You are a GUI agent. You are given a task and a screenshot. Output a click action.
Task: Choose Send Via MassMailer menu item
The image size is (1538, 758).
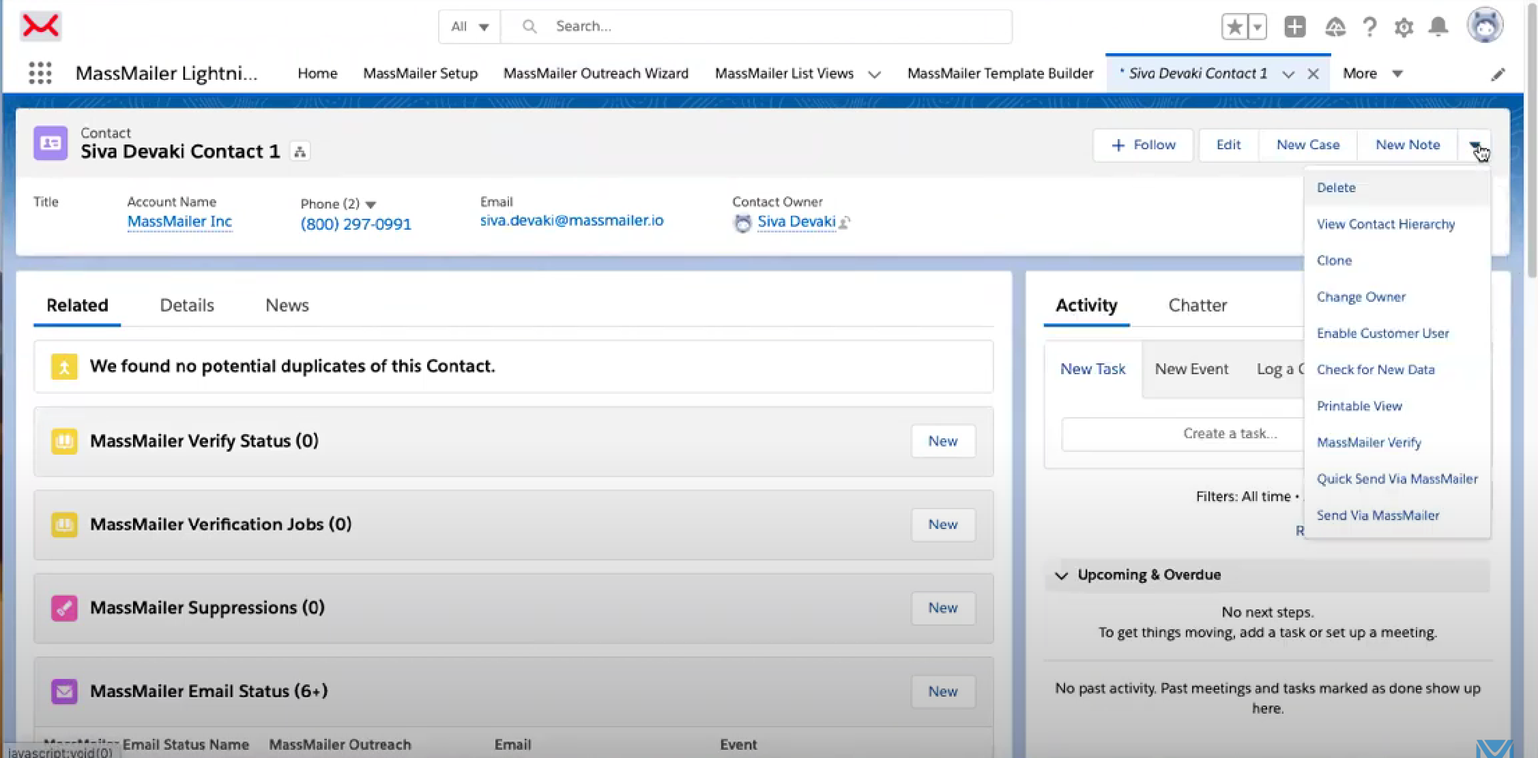(1397, 516)
